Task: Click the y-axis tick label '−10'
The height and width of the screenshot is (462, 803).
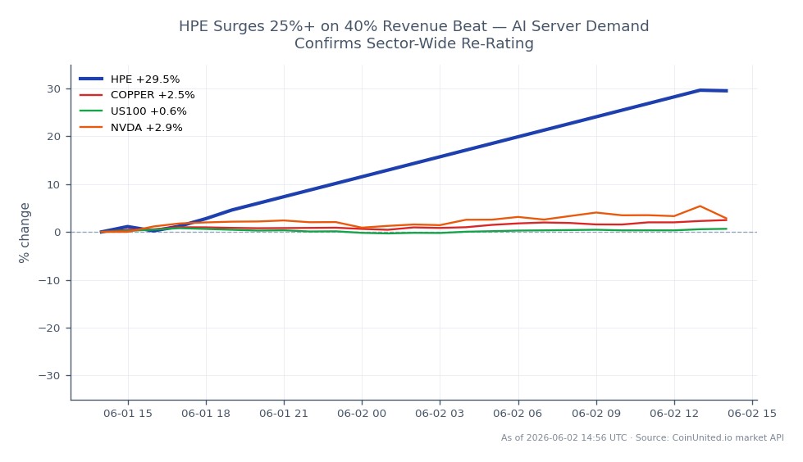Action: tap(50, 280)
